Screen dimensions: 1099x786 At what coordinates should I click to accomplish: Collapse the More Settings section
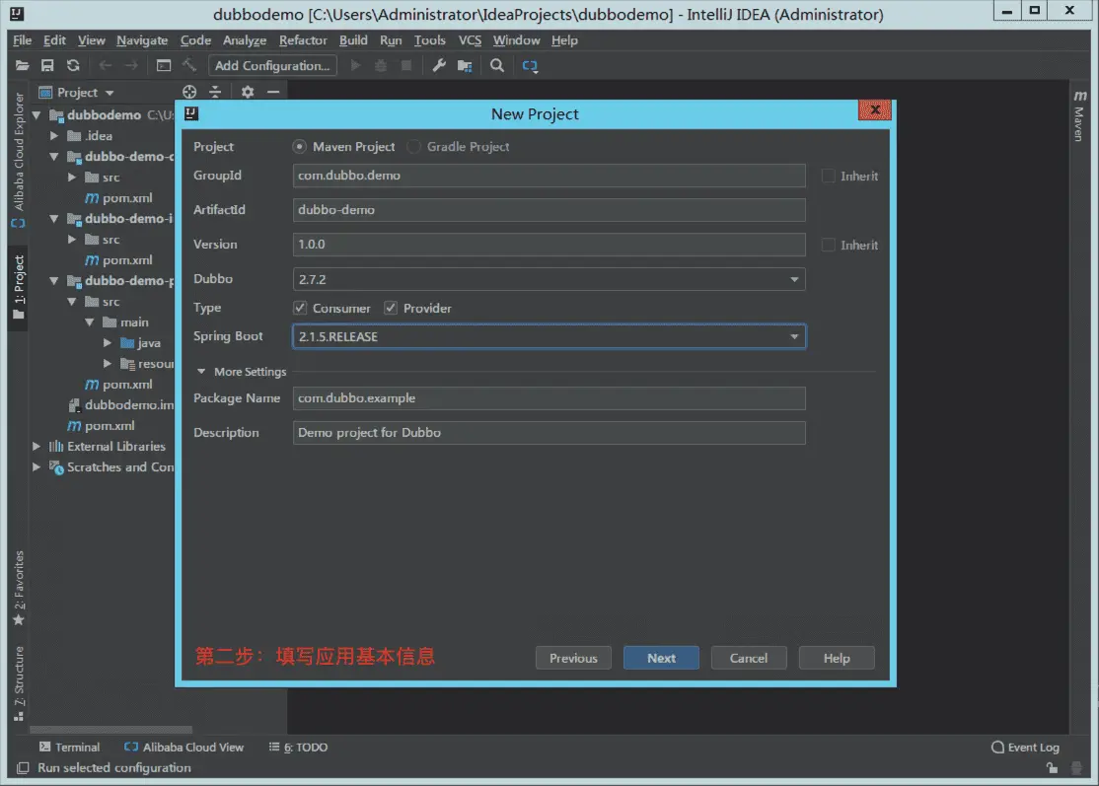tap(201, 371)
